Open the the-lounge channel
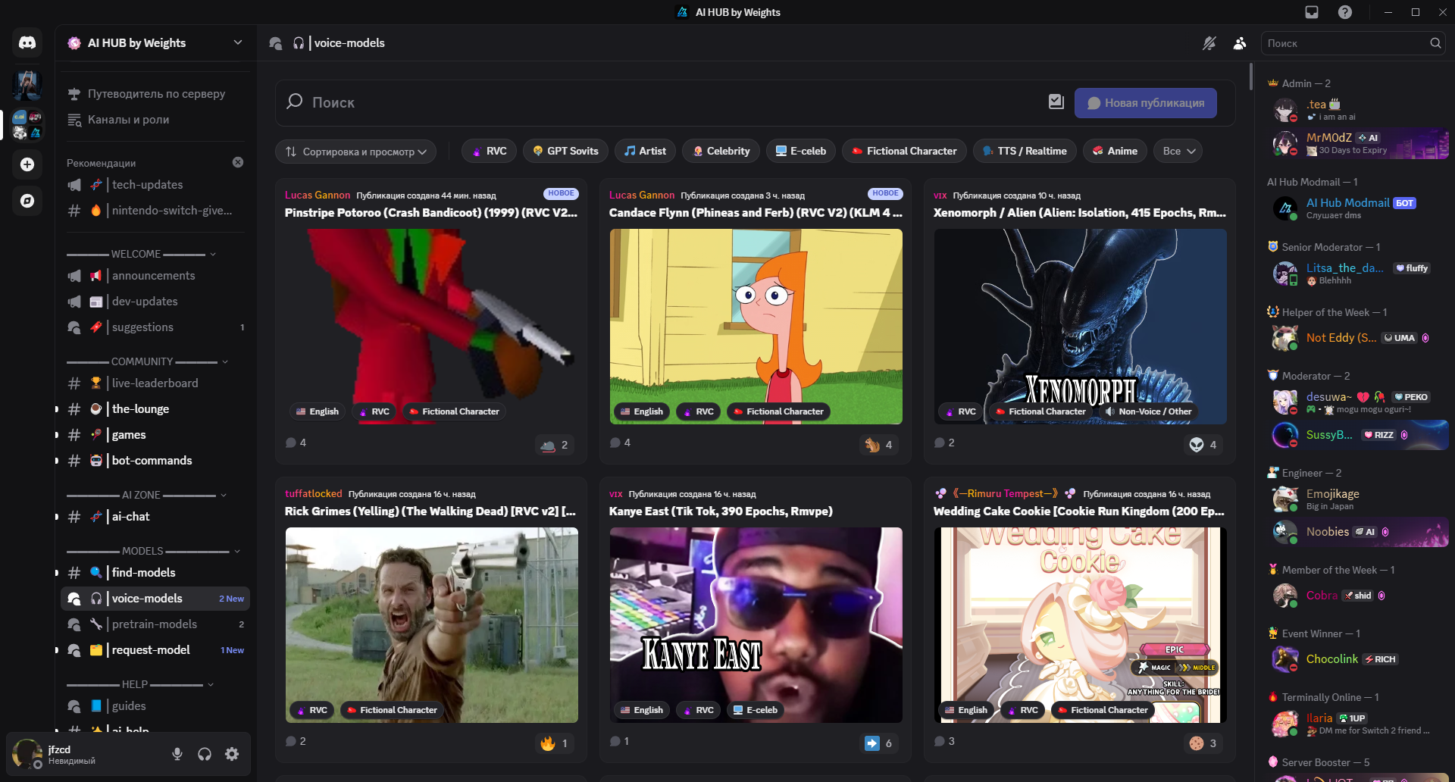 155,409
